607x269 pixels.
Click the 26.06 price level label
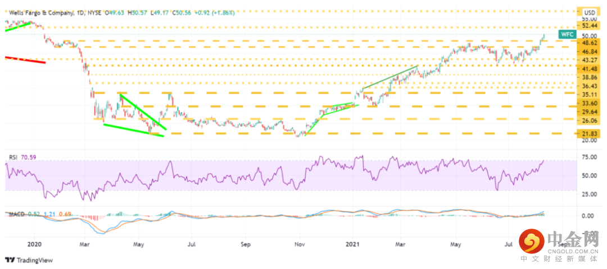(589, 121)
